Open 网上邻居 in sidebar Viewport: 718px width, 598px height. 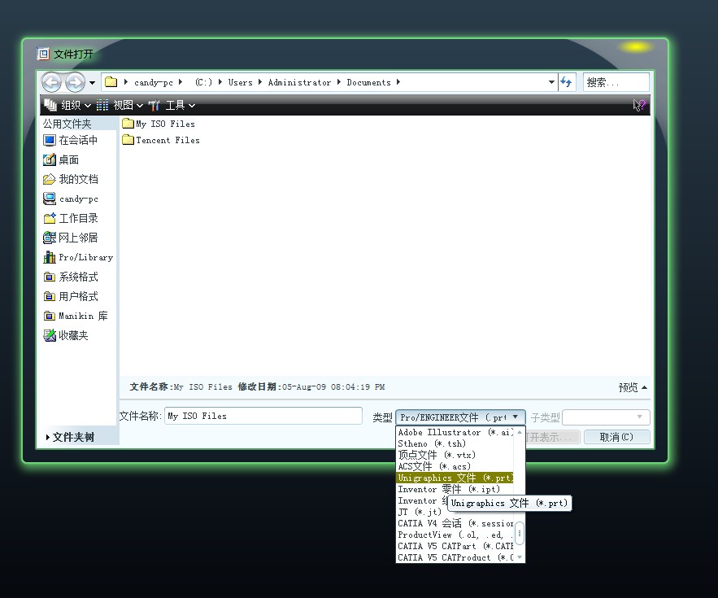71,238
